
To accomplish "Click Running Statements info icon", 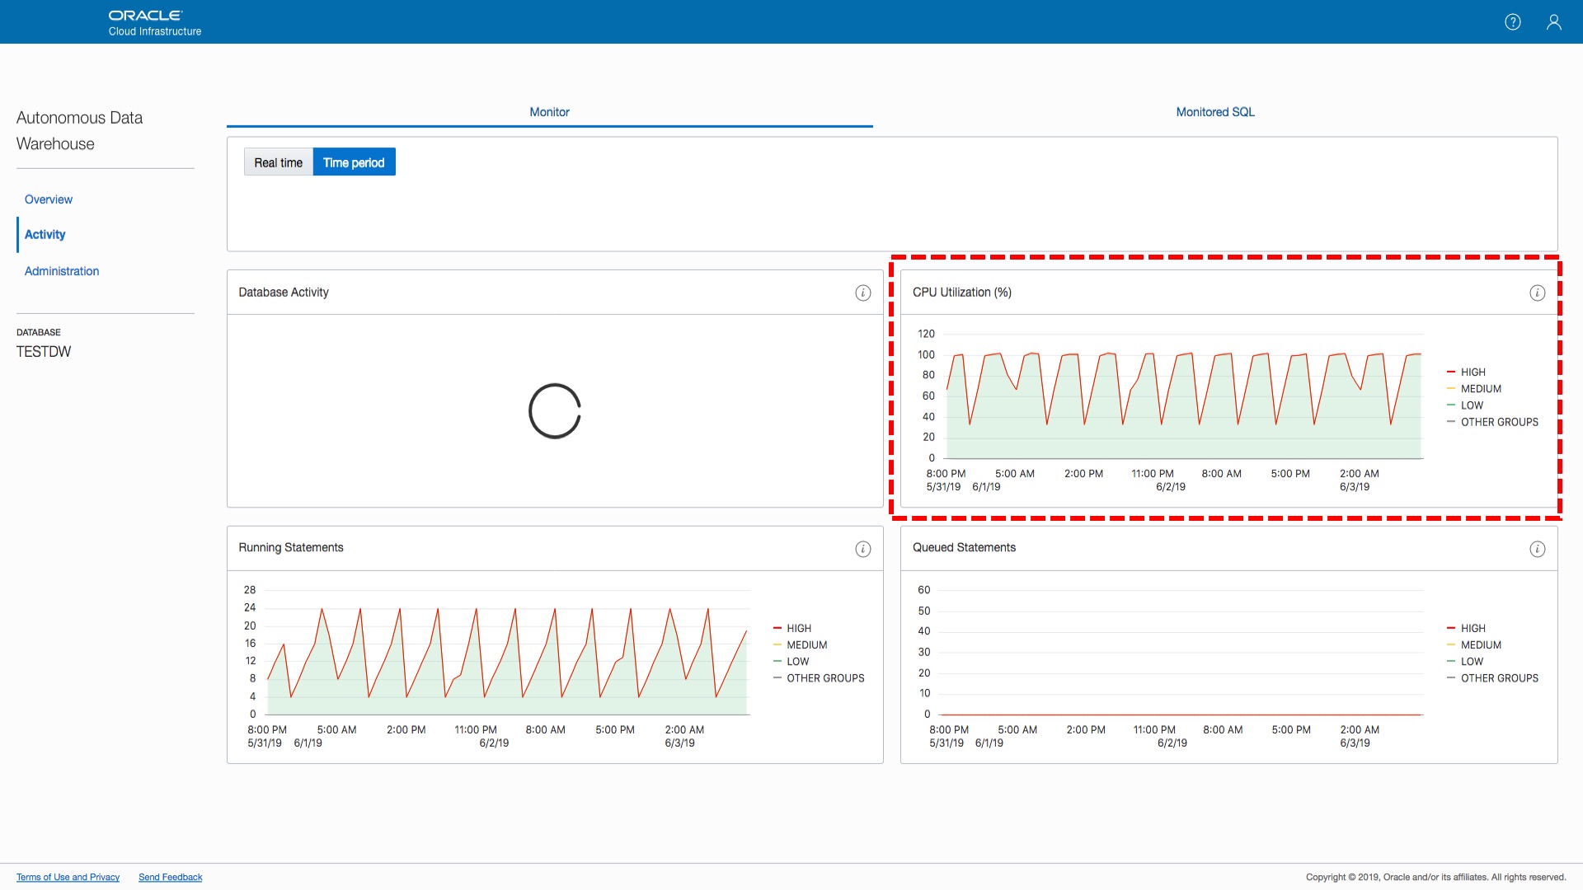I will pyautogui.click(x=862, y=549).
